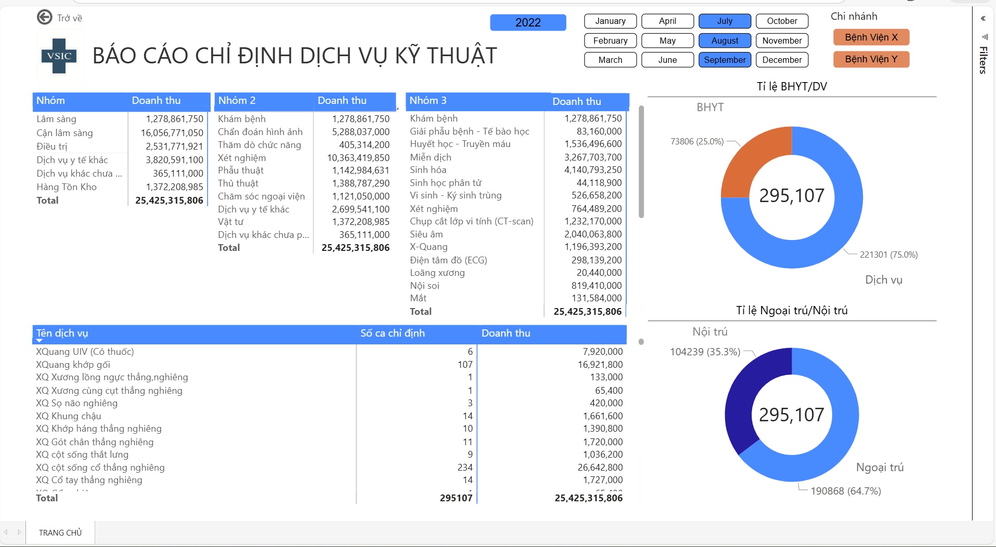Screen dimensions: 996x547
Task: Toggle the August month slicer off
Action: 724,41
